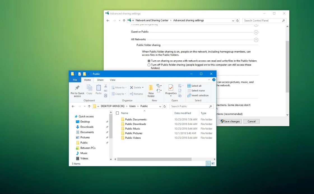Create a New folder from the ribbon
Viewport: 314px width, 194px height.
[x=151, y=91]
